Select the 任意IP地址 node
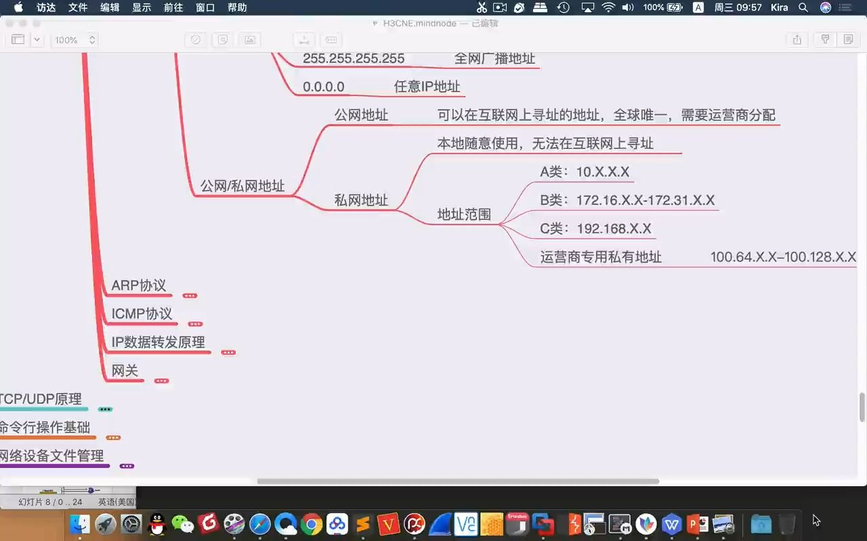Image resolution: width=867 pixels, height=541 pixels. tap(427, 87)
